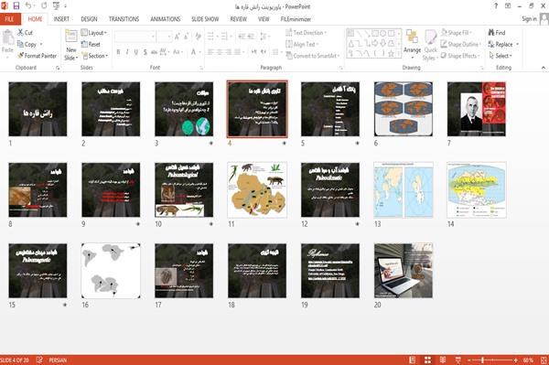
Task: Click Sign in link
Action: pos(529,19)
